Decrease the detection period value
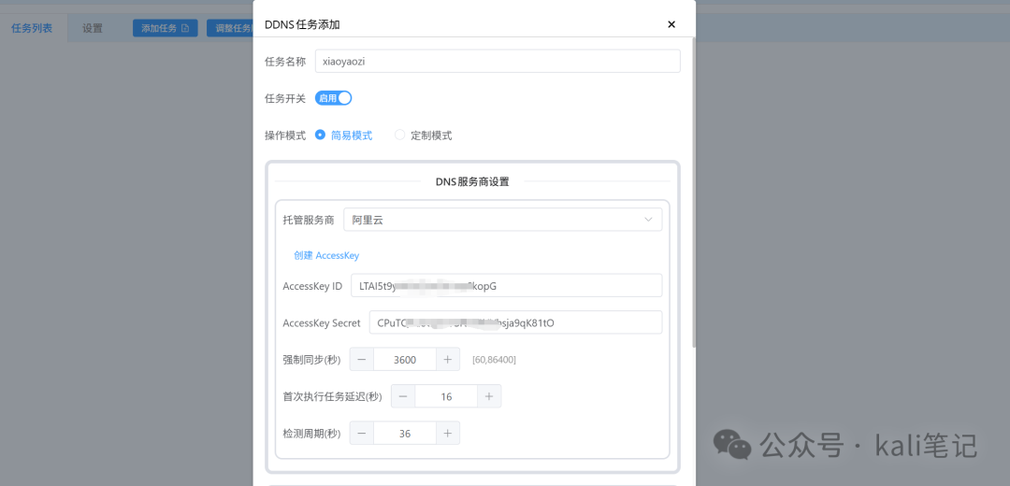 361,434
